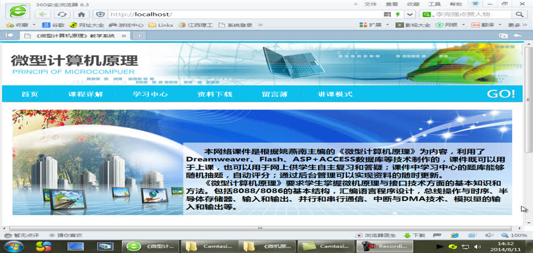Viewport: 533px width, 253px height.
Task: Open the 游戏中心 bookmark
Action: pyautogui.click(x=126, y=25)
